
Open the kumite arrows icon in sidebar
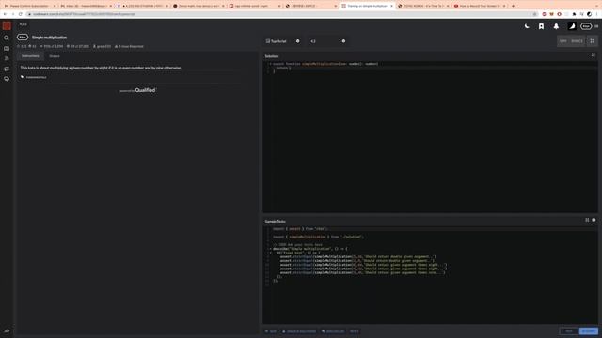pos(7,69)
